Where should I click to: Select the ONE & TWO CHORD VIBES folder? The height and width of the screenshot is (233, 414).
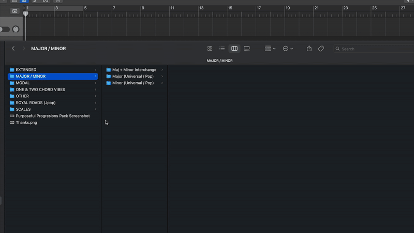40,90
